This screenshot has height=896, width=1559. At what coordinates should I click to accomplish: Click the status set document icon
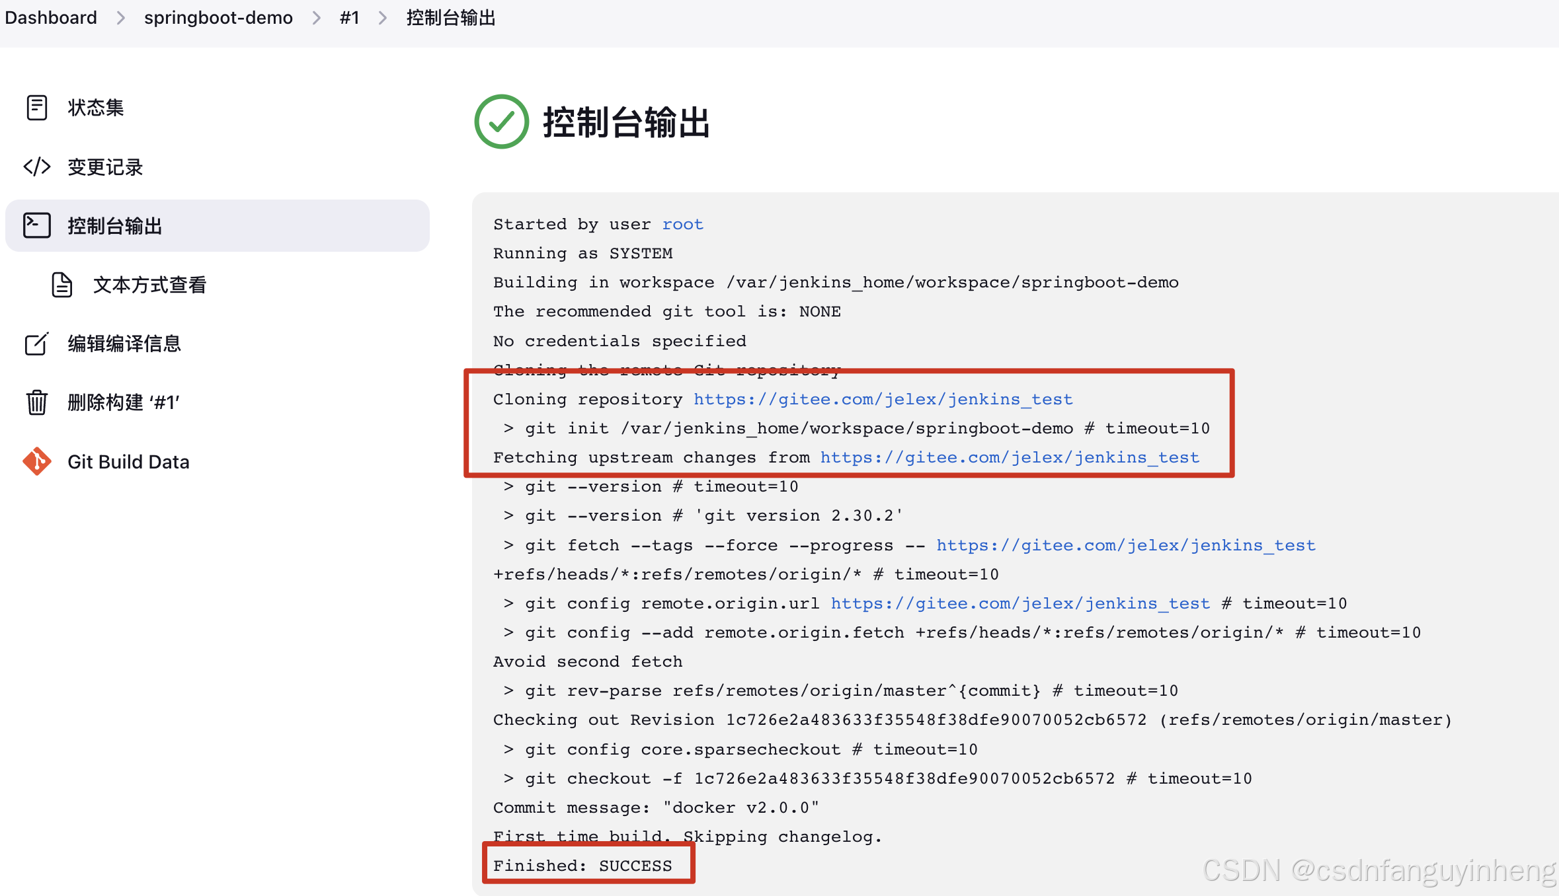[37, 108]
